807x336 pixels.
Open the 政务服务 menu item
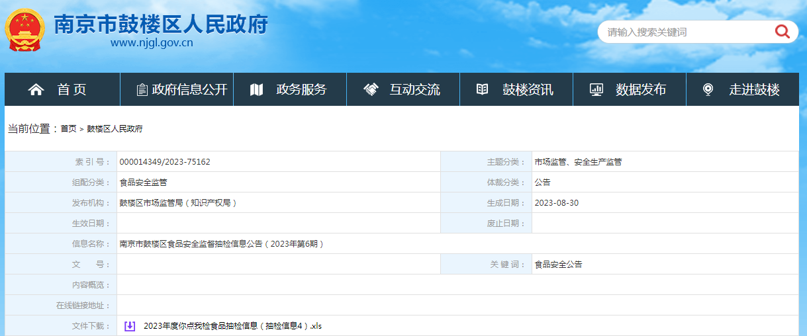(x=290, y=89)
